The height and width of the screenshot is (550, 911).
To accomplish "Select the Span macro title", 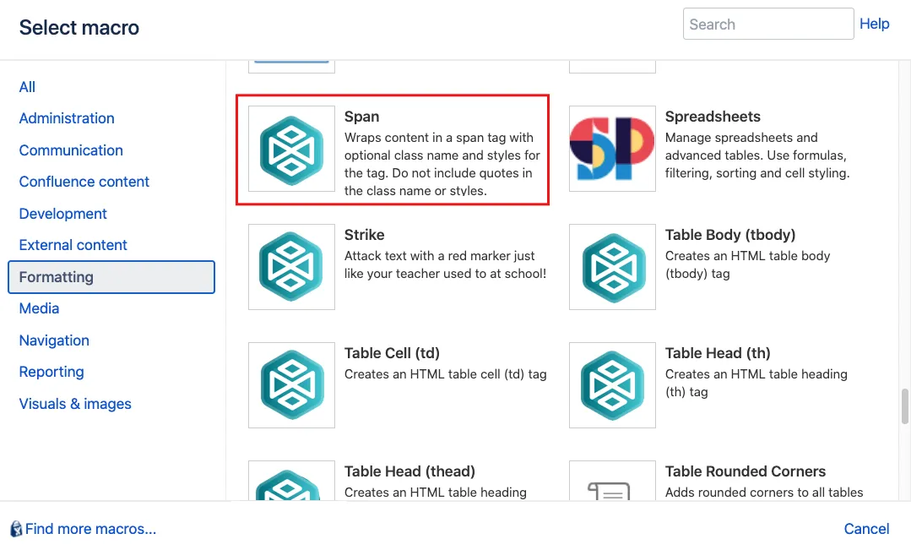I will 361,117.
